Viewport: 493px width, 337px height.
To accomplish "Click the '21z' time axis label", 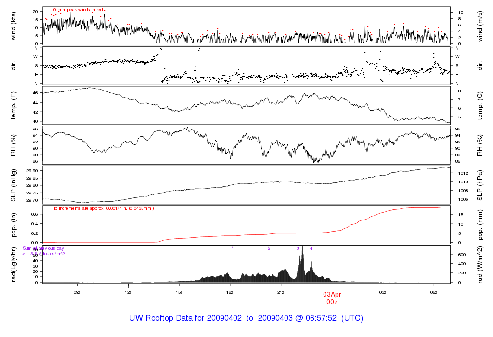I will point(281,292).
